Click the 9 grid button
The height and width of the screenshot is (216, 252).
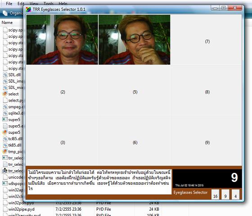(225, 194)
